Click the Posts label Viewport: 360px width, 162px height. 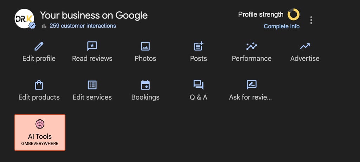click(x=199, y=58)
